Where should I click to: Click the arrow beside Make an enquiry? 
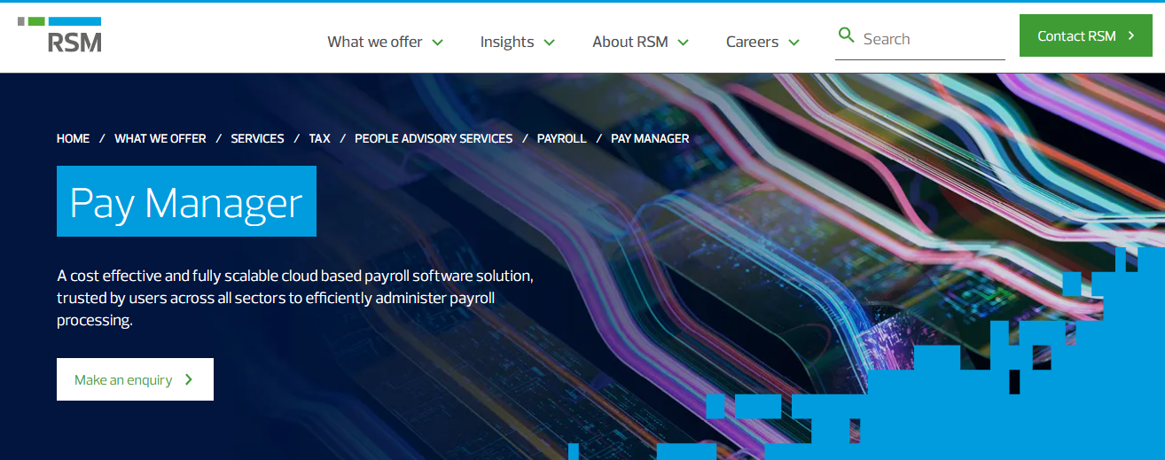[189, 379]
